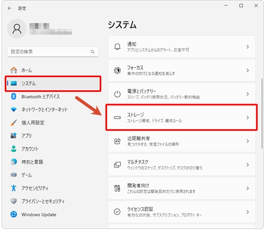
Task: Click 電源とバッテリー card title text
Action: click(x=141, y=91)
